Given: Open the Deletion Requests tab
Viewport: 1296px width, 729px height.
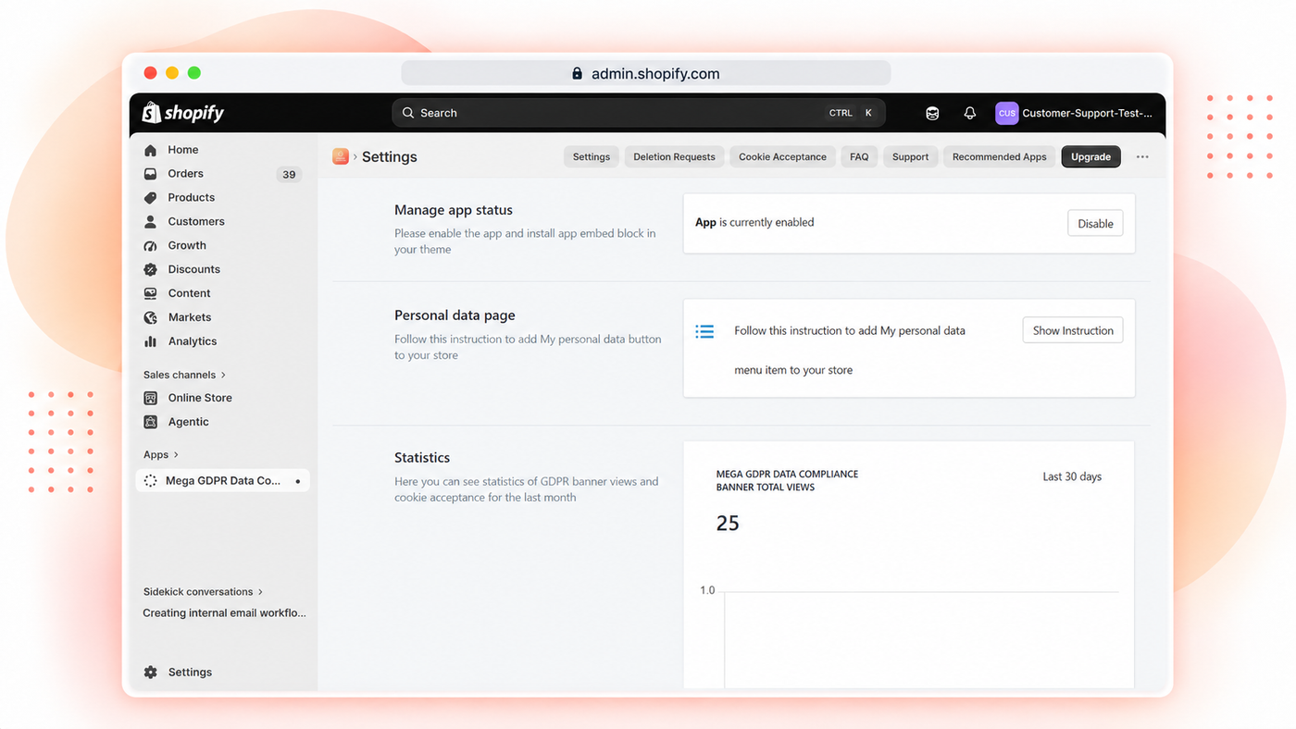Looking at the screenshot, I should (674, 157).
